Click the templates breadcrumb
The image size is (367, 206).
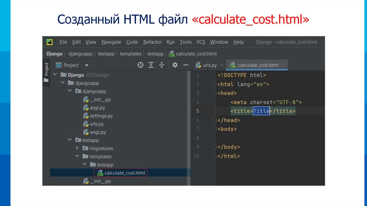coord(130,54)
